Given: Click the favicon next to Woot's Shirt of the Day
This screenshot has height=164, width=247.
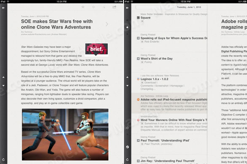Looking at the screenshot, I should click(138, 58).
